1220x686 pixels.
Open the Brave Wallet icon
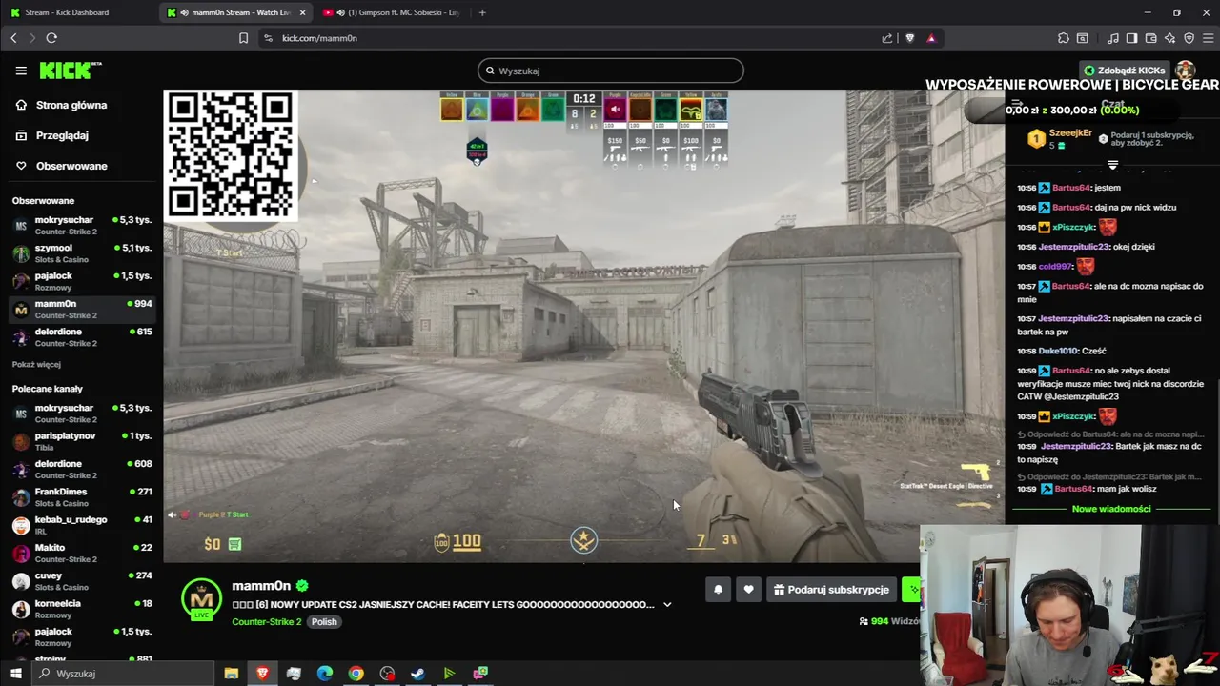tap(1150, 38)
